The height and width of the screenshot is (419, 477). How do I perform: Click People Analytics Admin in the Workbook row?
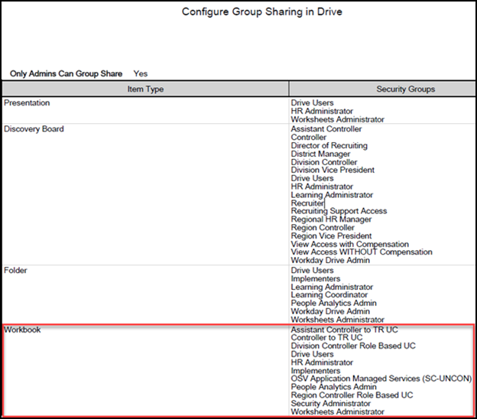(334, 387)
